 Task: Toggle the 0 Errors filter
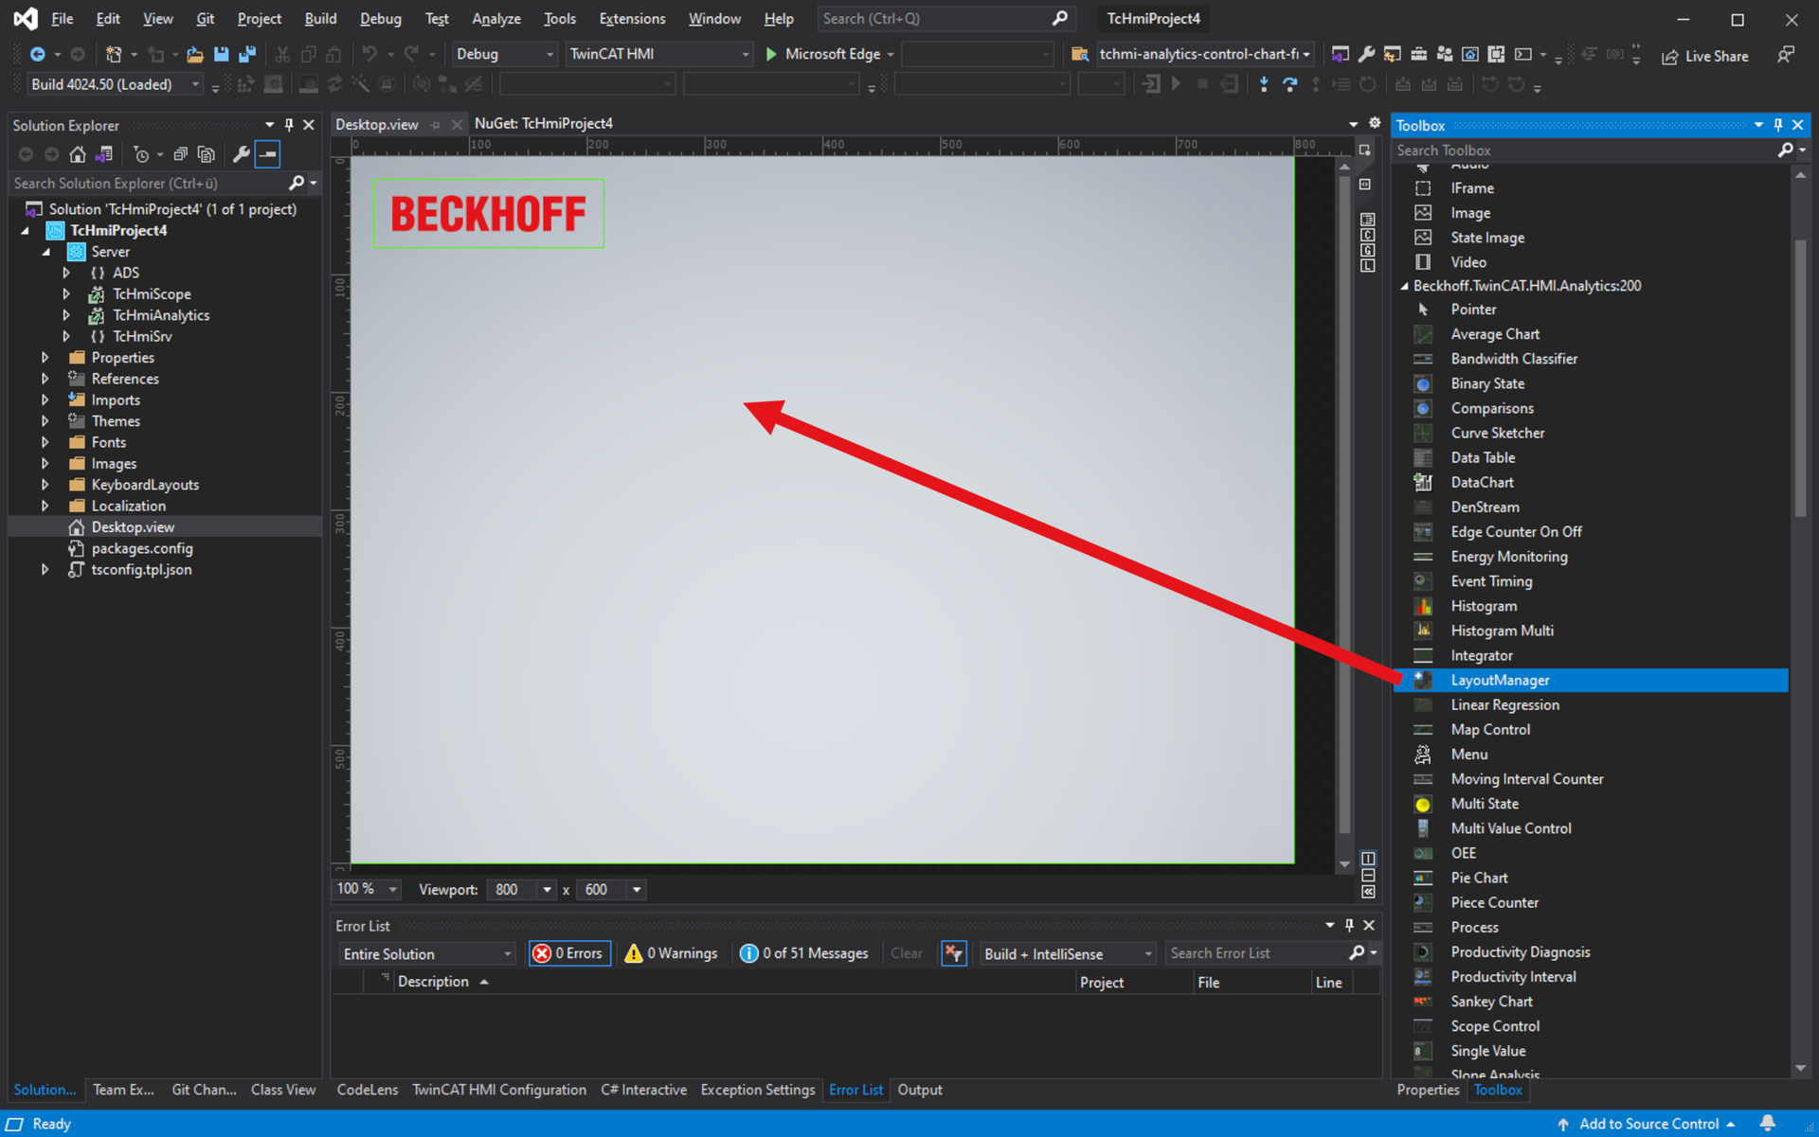click(568, 953)
